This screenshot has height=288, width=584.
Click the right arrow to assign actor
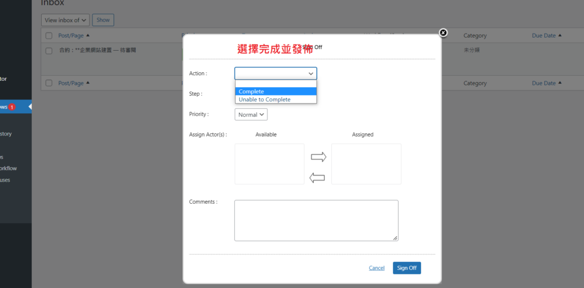point(318,157)
